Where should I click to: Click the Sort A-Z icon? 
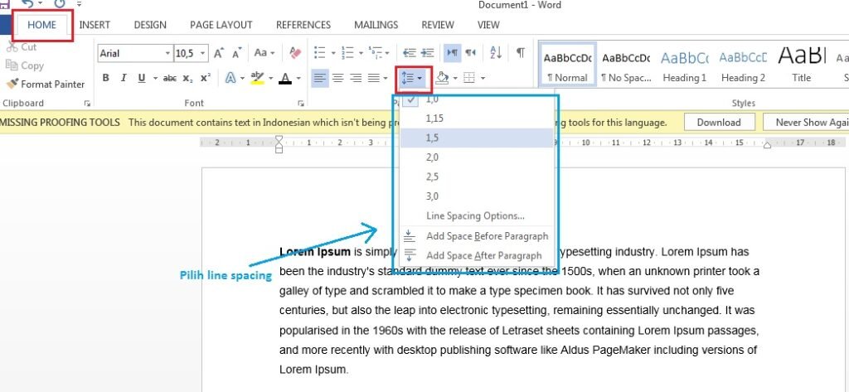[x=496, y=53]
